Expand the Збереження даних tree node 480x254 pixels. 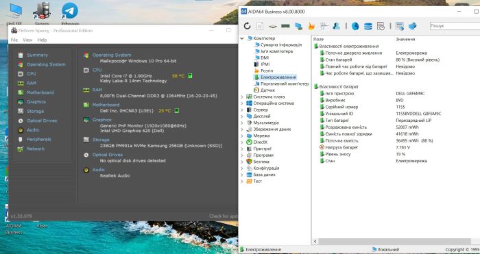tap(242, 129)
